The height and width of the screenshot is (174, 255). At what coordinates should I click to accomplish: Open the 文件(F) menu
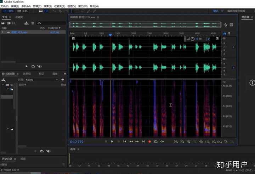pyautogui.click(x=5, y=6)
